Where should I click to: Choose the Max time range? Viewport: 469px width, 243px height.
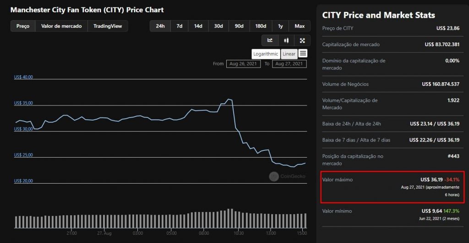click(300, 26)
